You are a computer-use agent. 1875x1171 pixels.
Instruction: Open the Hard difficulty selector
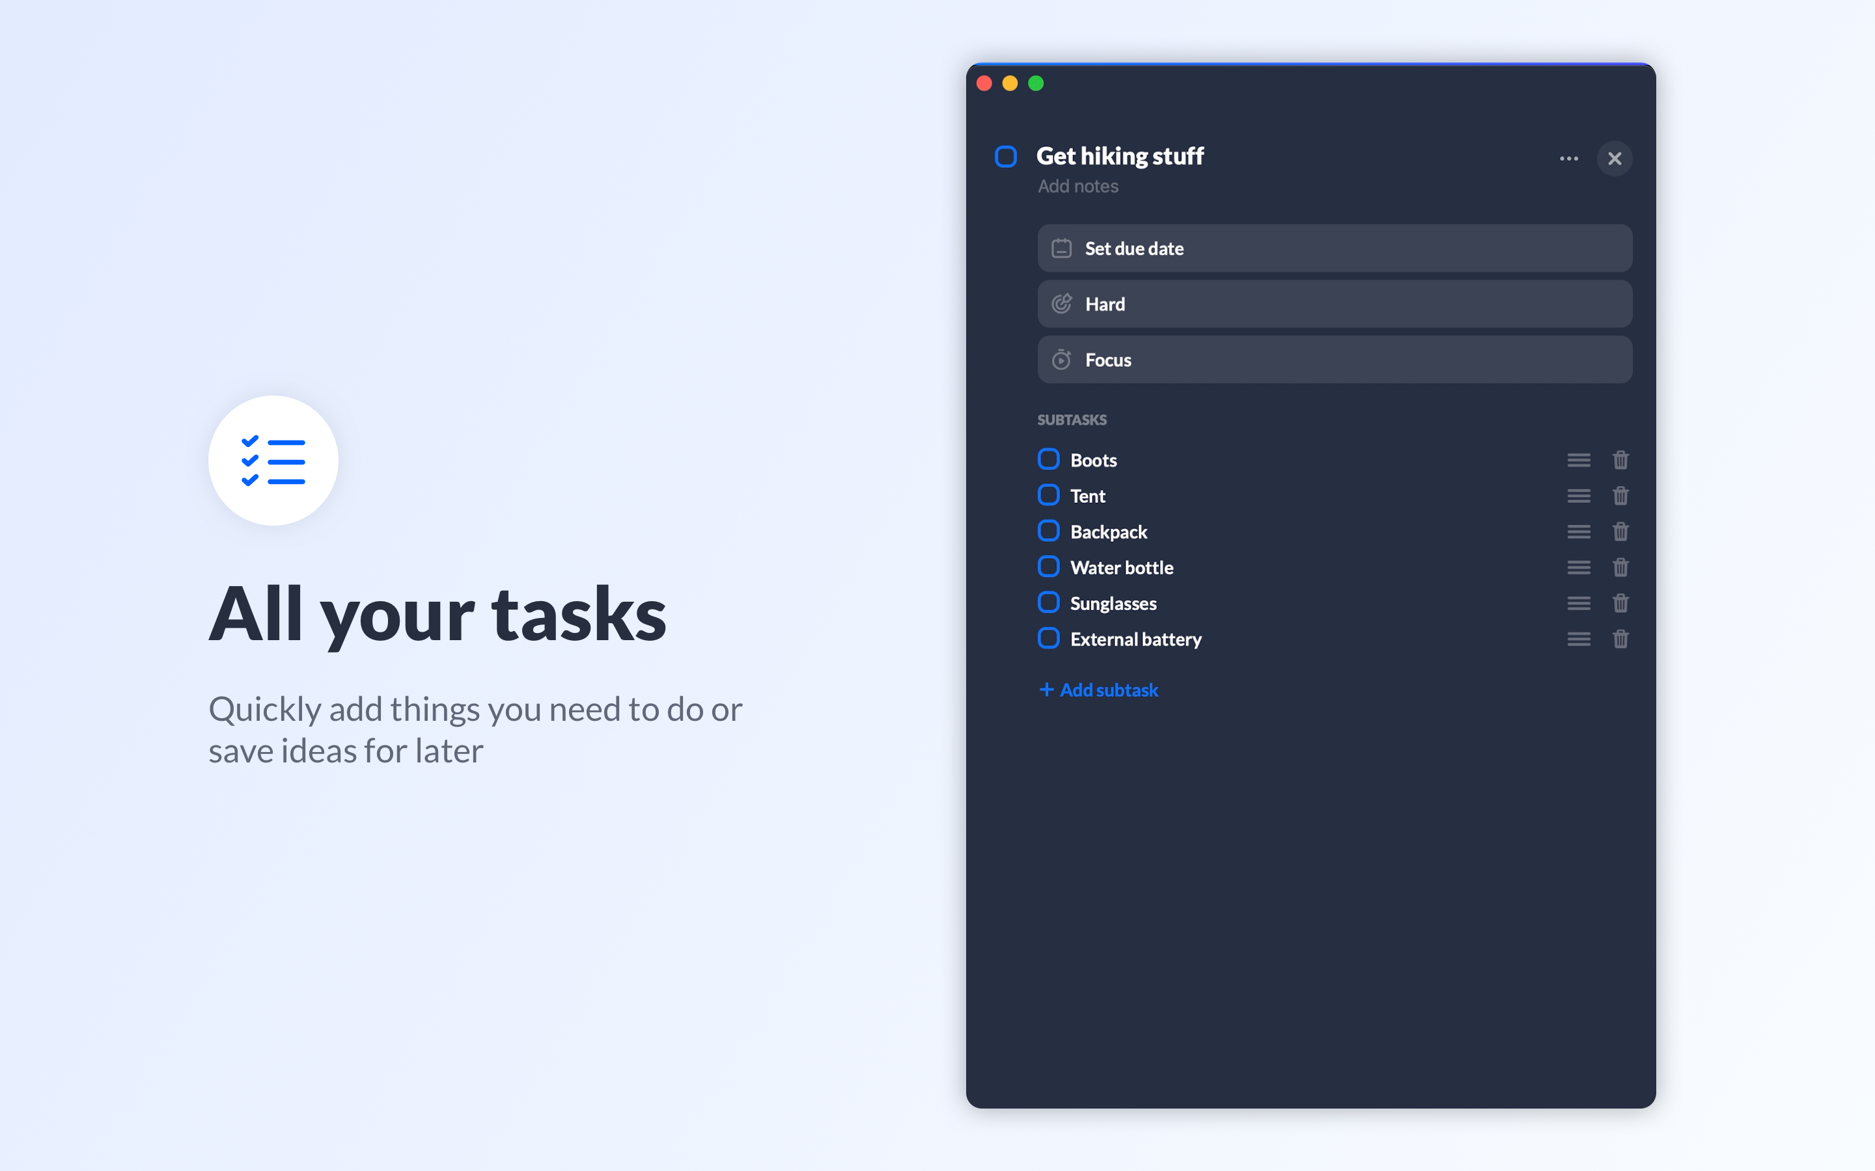[1334, 304]
